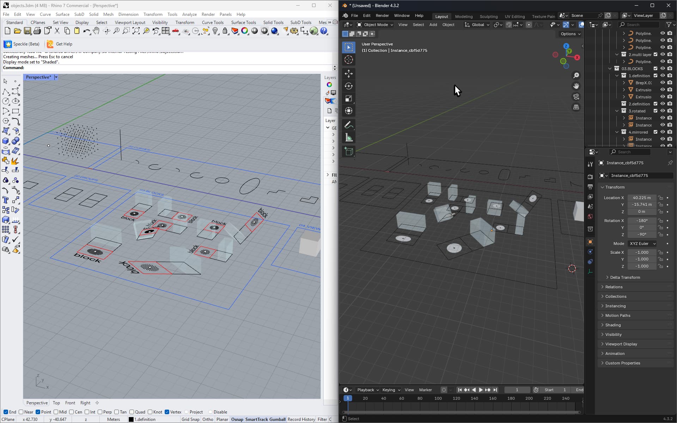The height and width of the screenshot is (423, 677).
Task: Toggle camera view icon in Blender viewport
Action: (576, 97)
